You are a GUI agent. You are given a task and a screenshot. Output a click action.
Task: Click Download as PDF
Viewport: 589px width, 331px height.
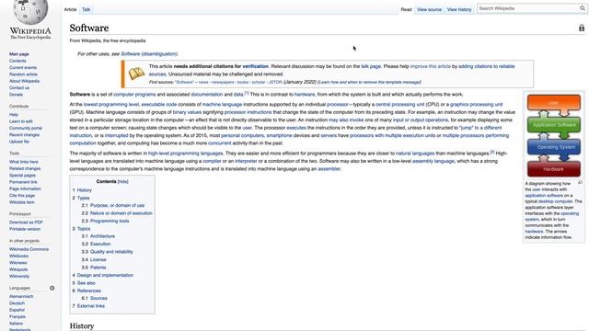pyautogui.click(x=26, y=223)
